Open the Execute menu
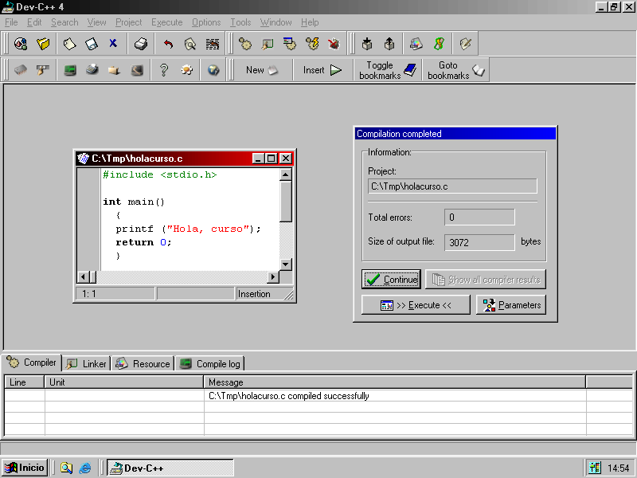This screenshot has width=637, height=478. pyautogui.click(x=166, y=22)
